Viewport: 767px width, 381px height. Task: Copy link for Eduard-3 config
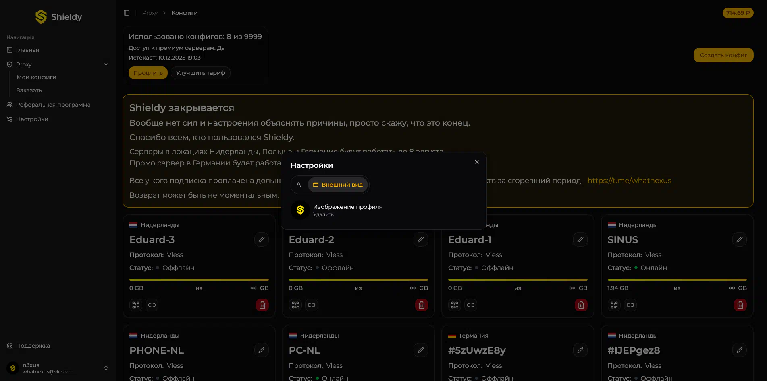(x=152, y=305)
